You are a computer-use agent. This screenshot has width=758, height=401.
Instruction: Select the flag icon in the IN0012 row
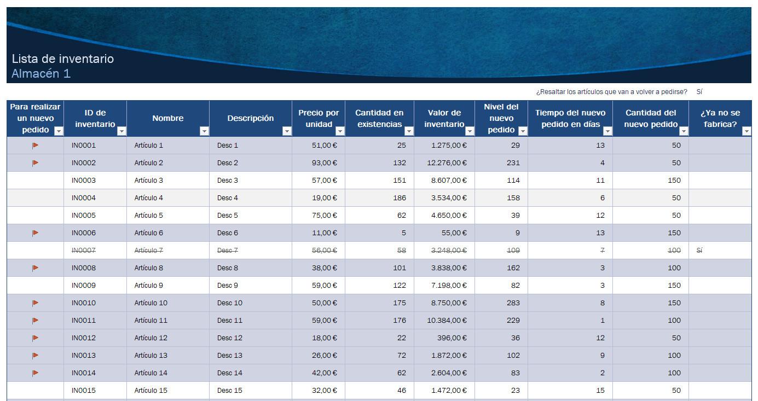tap(35, 338)
